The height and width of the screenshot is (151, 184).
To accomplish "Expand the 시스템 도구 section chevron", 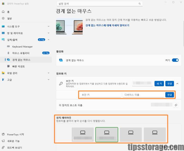I will click(49, 26).
